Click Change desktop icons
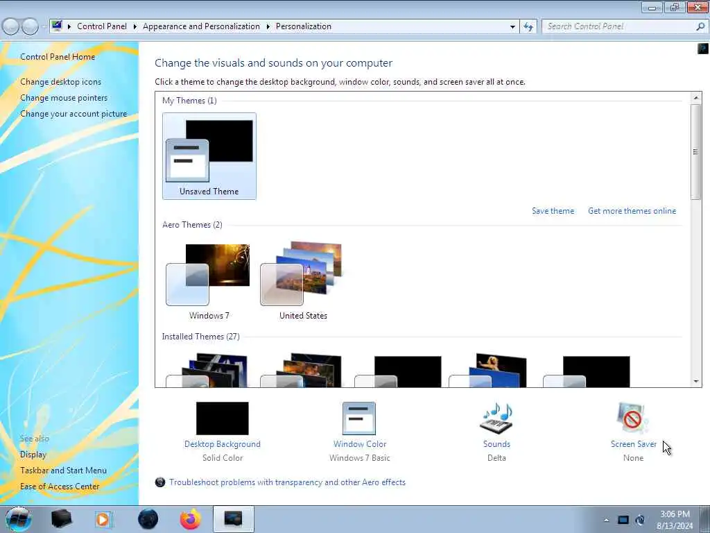 pos(61,82)
